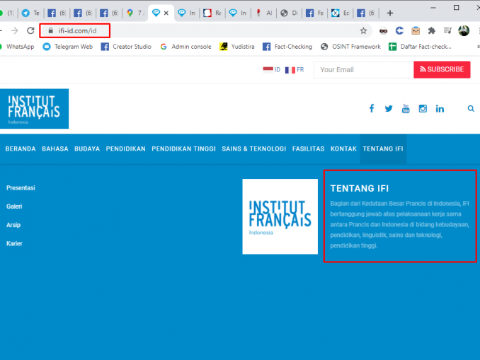The height and width of the screenshot is (360, 480).
Task: Open the SAINS & TEKNOLOGI menu item
Action: coord(254,149)
